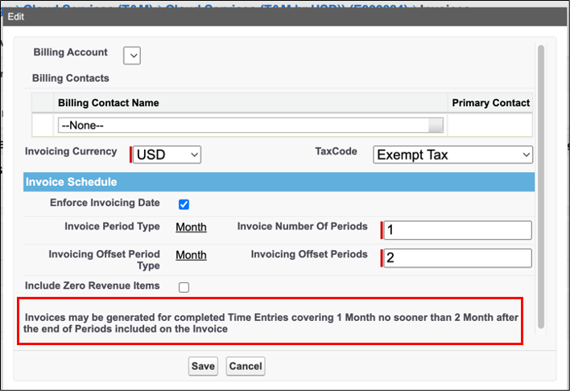Click the Billing Contacts label

[x=71, y=78]
